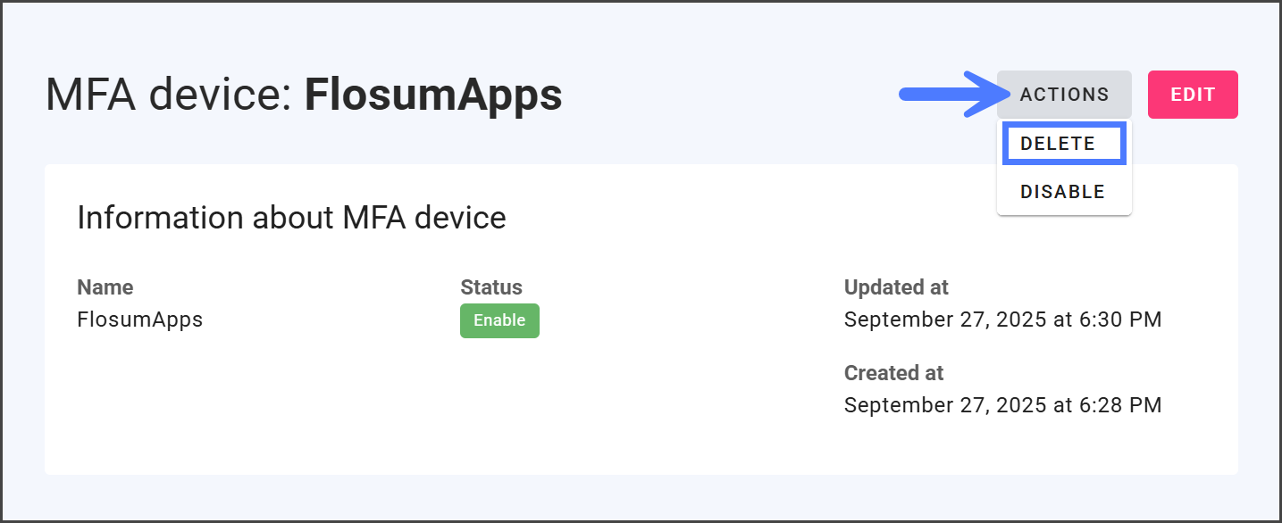
Task: Choose DISABLE in the Actions menu
Action: [1062, 192]
